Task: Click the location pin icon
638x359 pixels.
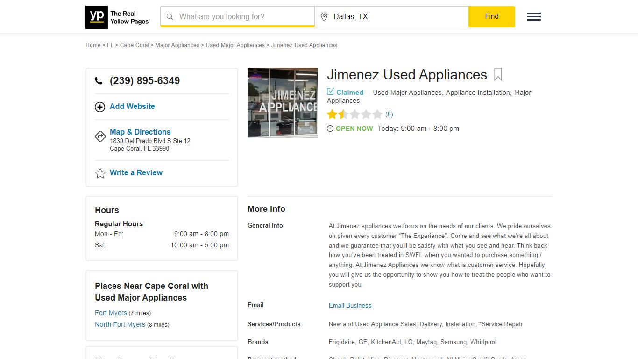Action: click(324, 17)
